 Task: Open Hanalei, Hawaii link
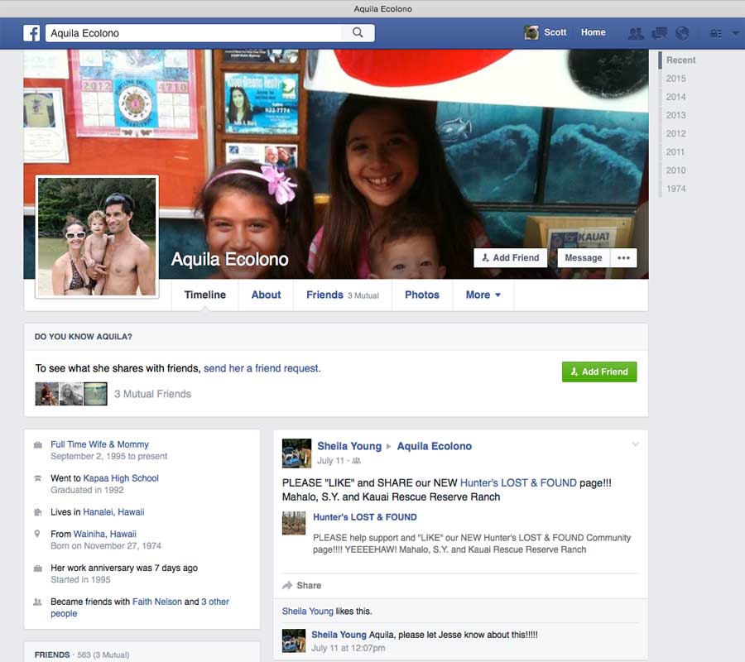(113, 512)
